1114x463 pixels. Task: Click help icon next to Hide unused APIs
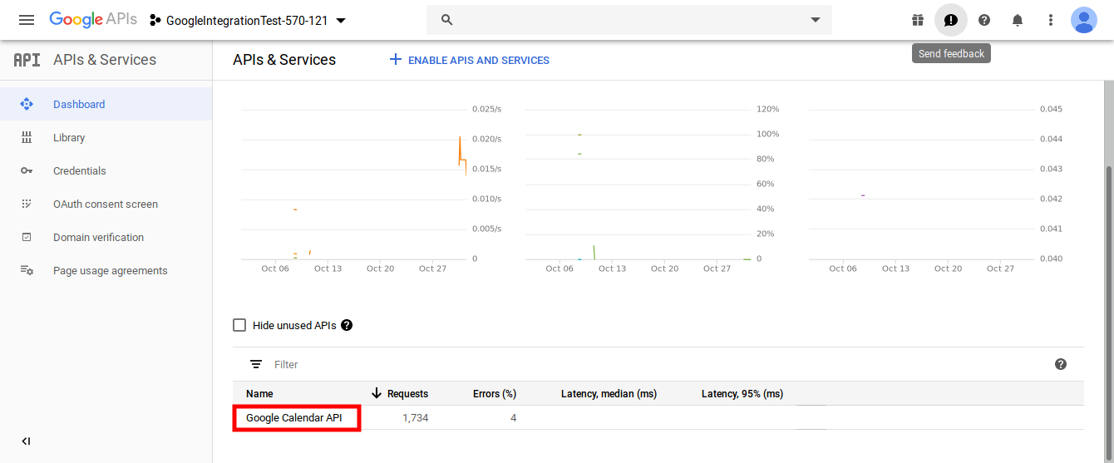pos(347,325)
